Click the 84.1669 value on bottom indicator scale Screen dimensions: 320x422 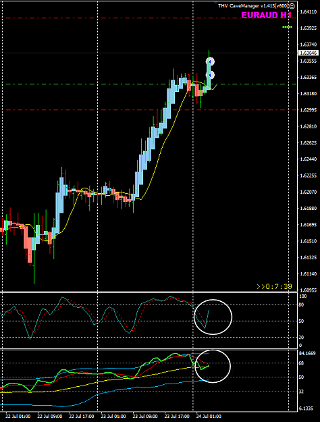[307, 353]
